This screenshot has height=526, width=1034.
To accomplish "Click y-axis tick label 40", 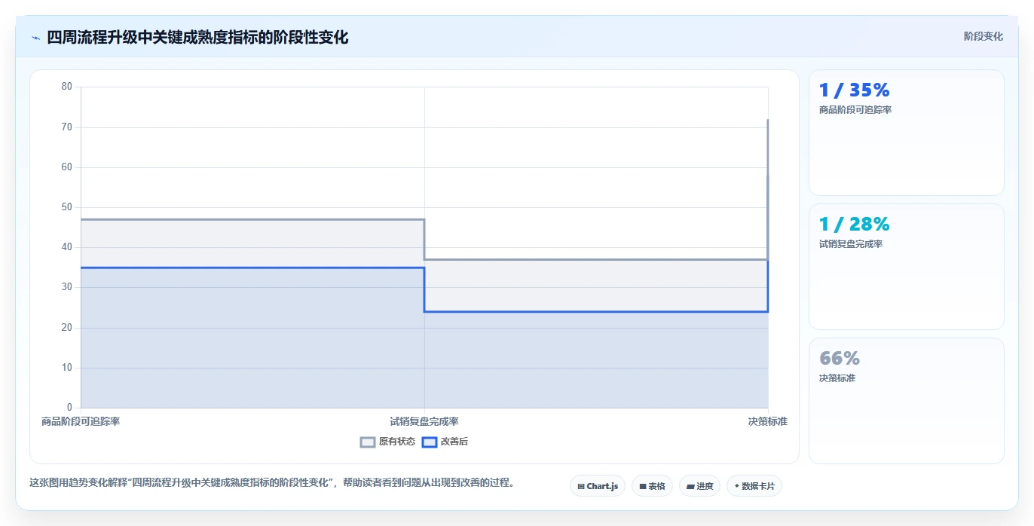I will tap(67, 247).
